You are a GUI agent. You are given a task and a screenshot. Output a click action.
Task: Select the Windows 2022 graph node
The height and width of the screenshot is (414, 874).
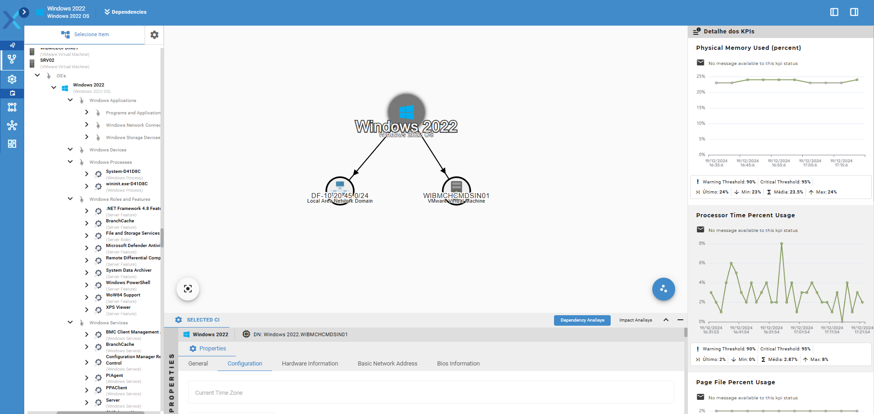(406, 113)
